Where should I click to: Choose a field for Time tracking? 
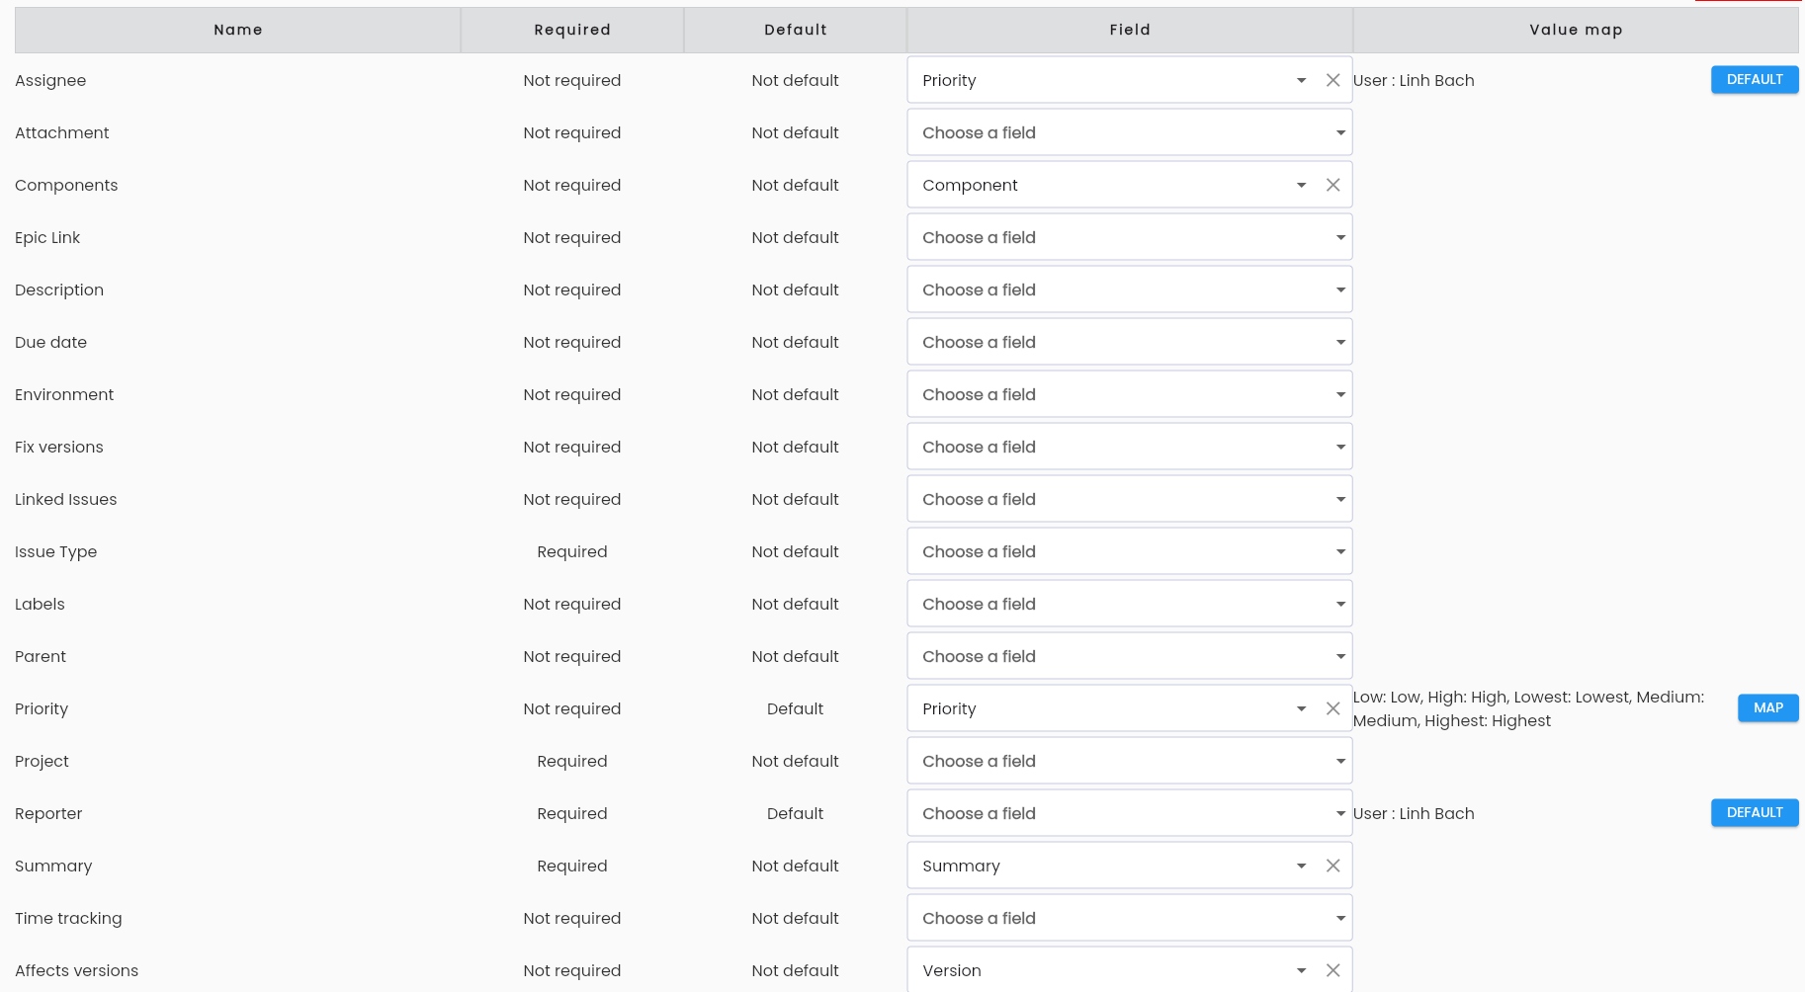click(1129, 918)
